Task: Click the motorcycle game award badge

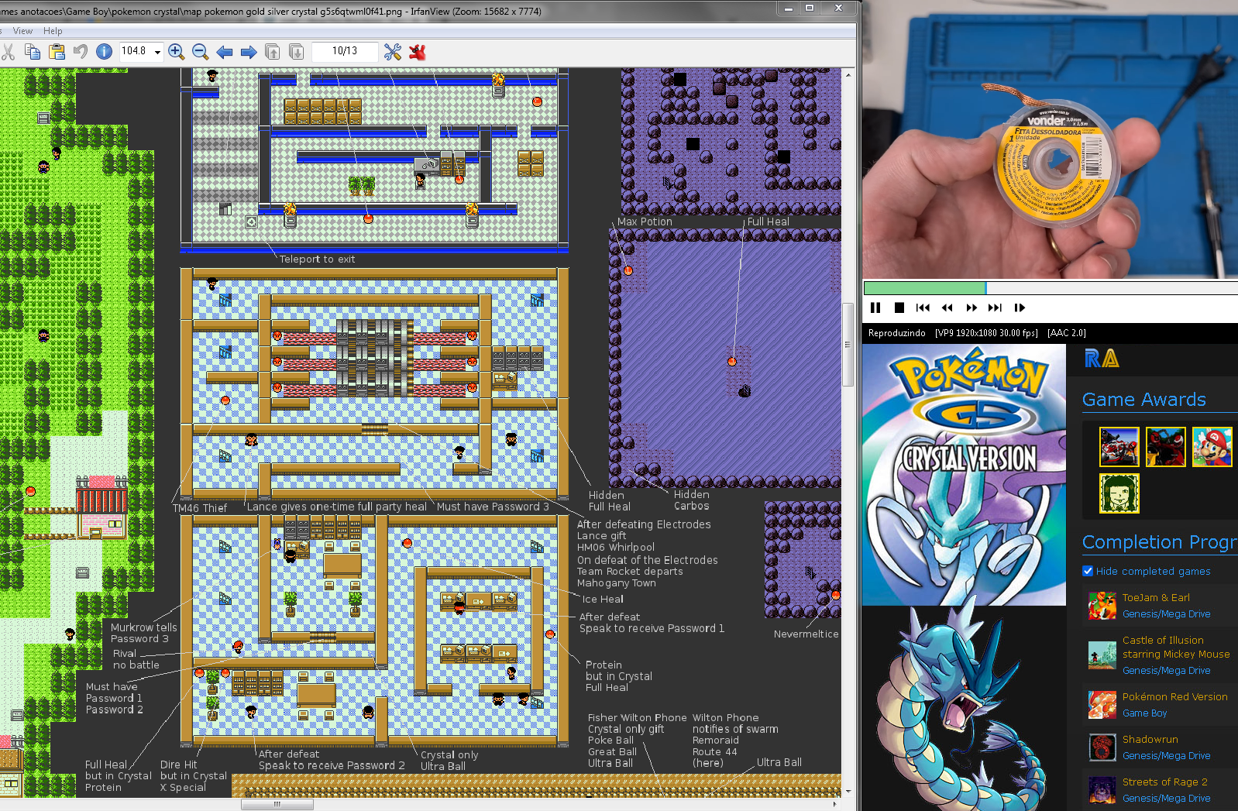Action: click(x=1119, y=447)
